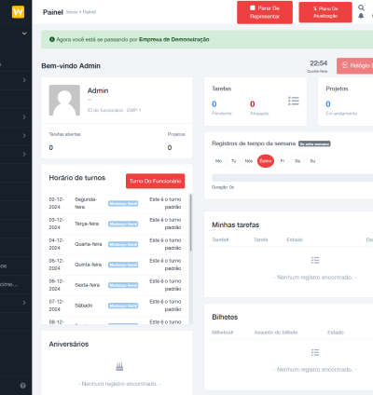Click the 03-12-2024 shift date
The image size is (373, 395).
(x=57, y=224)
